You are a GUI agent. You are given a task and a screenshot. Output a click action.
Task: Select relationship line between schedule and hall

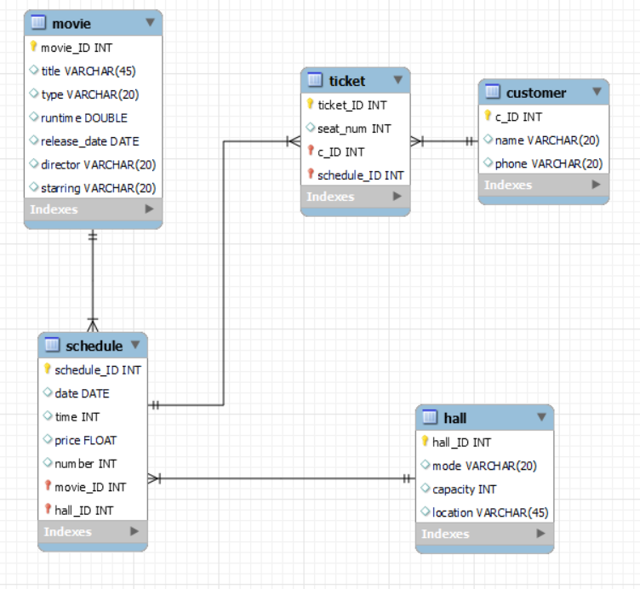[x=282, y=478]
